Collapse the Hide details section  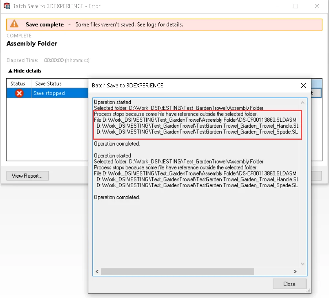tap(25, 71)
